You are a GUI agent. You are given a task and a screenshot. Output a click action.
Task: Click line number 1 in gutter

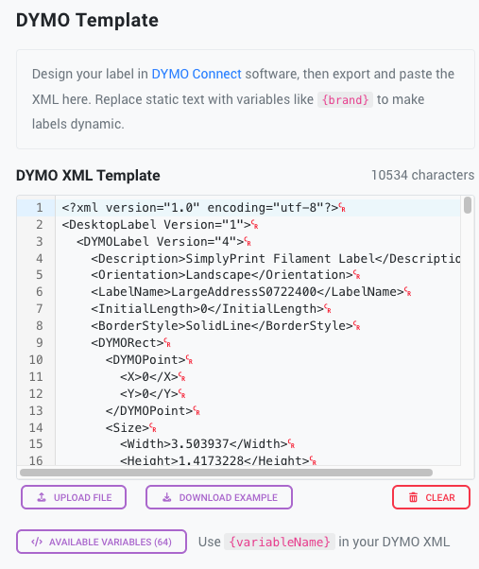(39, 208)
